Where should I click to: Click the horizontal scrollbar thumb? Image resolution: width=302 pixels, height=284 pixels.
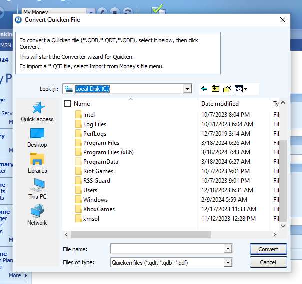(141, 234)
